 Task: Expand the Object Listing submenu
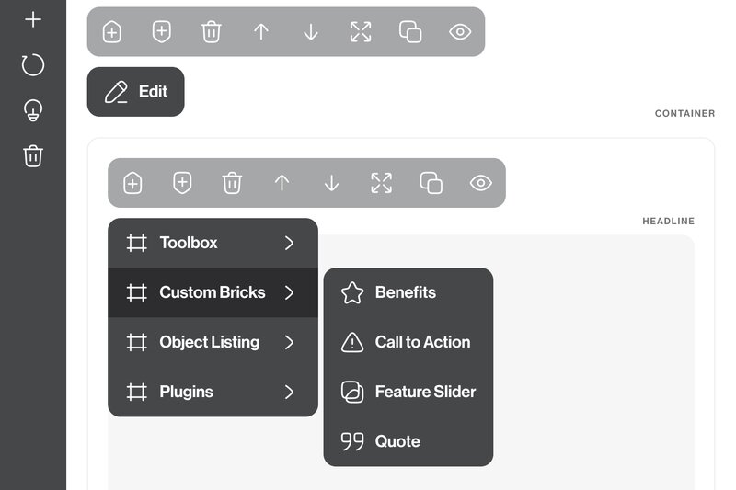pos(213,342)
